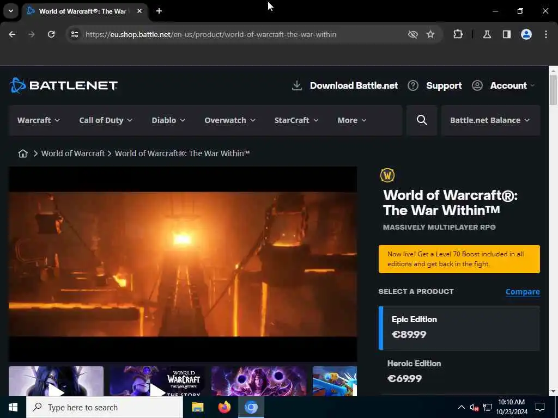The height and width of the screenshot is (418, 558).
Task: Open a new browser tab
Action: (159, 11)
